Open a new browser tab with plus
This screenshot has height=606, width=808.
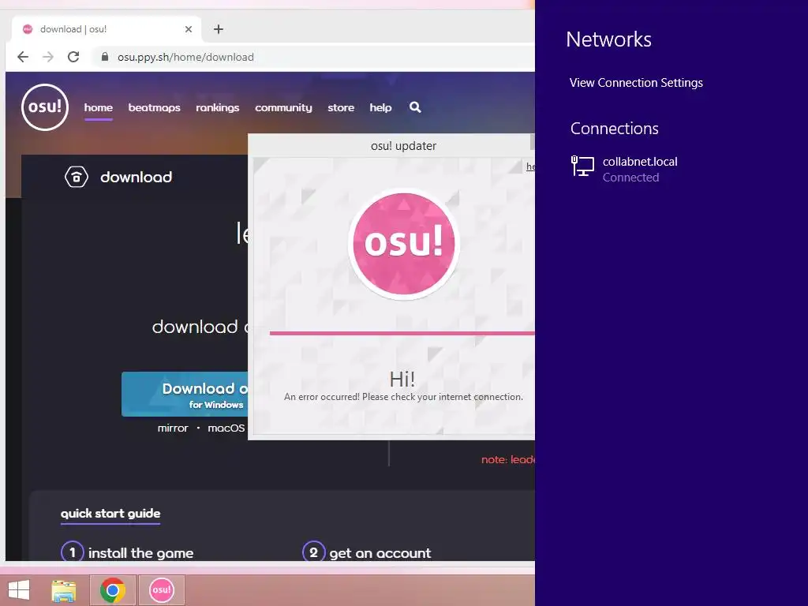pos(219,29)
